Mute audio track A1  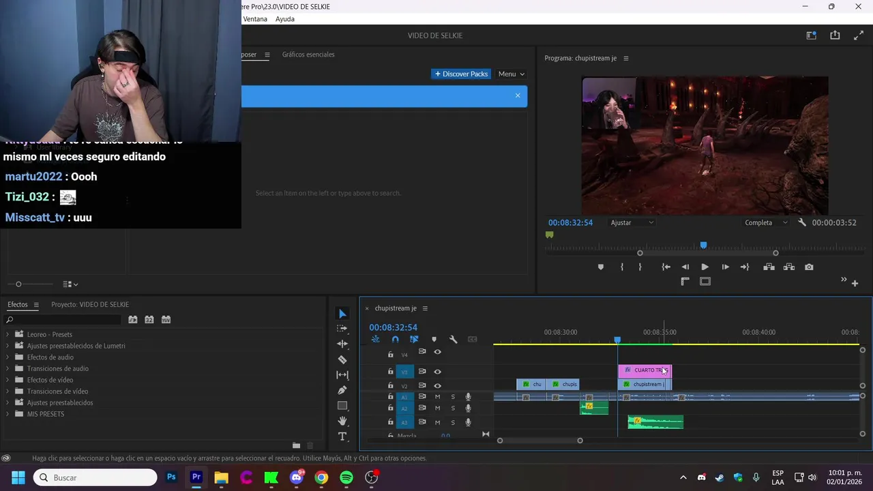coord(437,397)
